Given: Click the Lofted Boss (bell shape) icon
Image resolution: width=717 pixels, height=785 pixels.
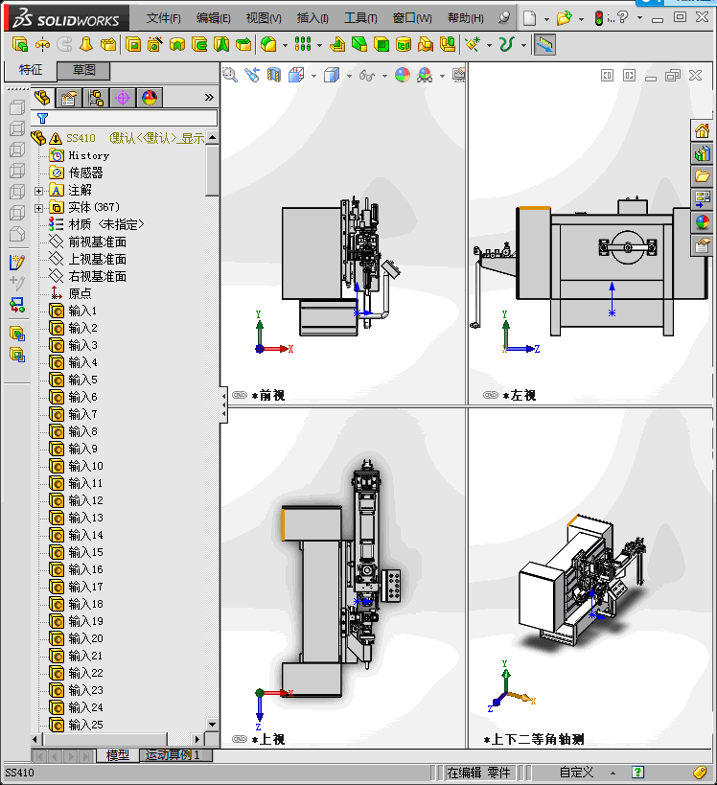Looking at the screenshot, I should [x=86, y=44].
